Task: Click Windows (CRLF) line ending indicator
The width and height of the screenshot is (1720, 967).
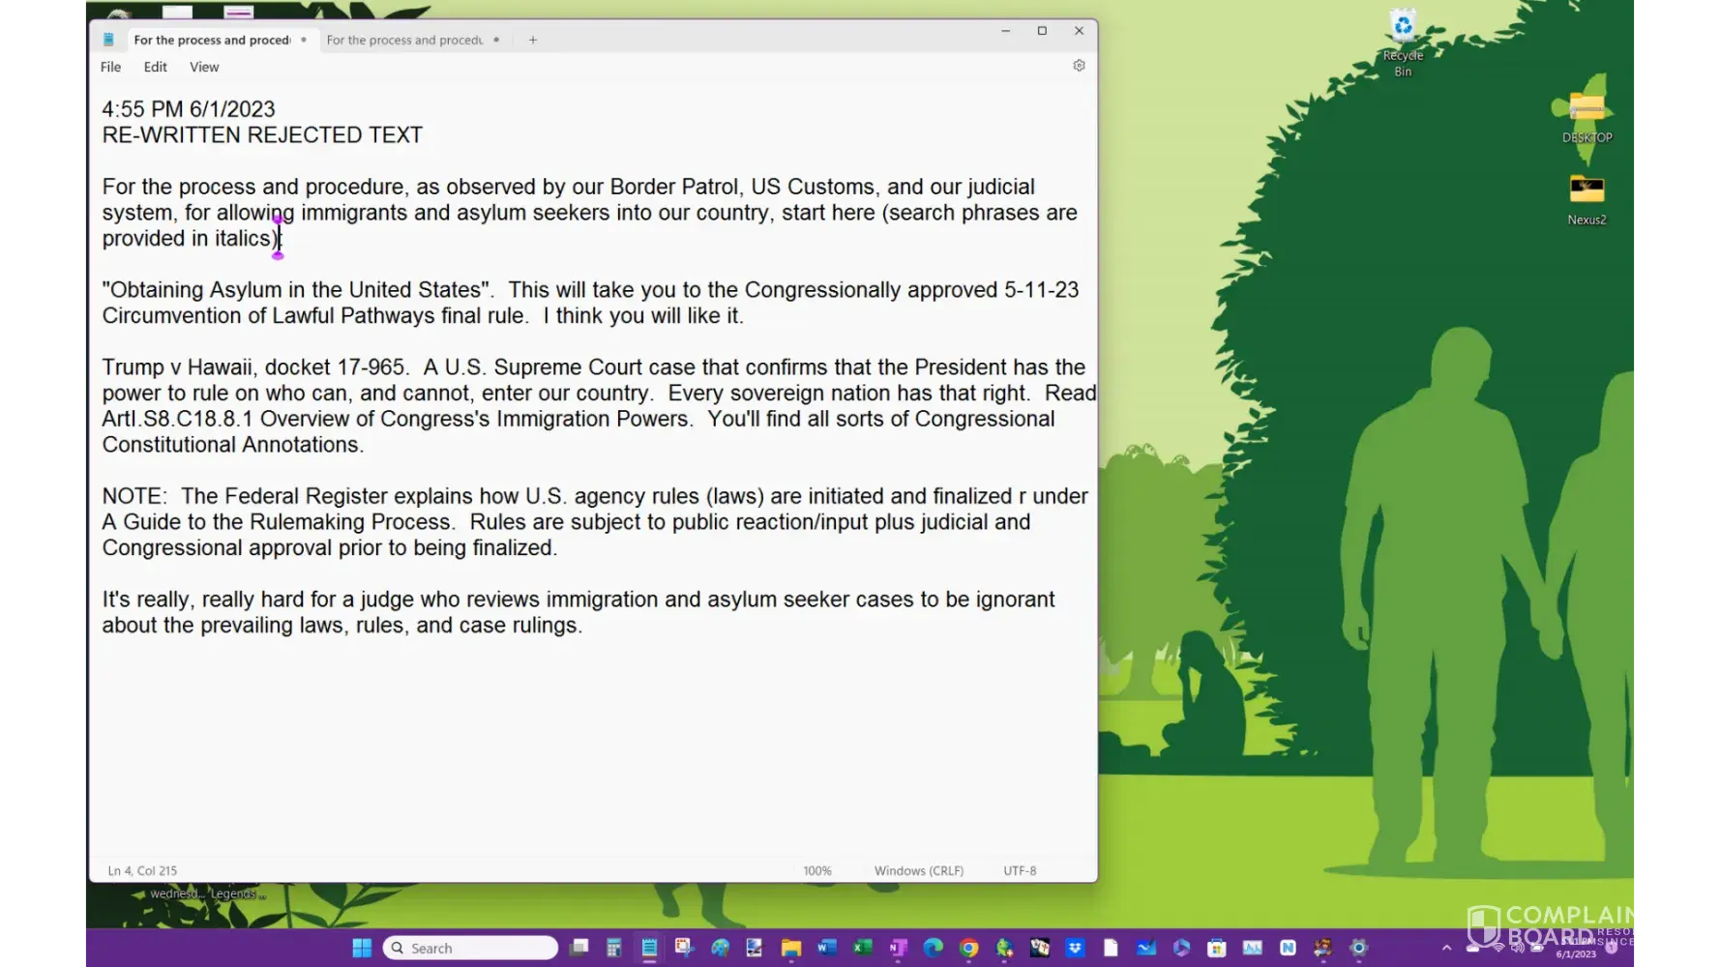Action: click(x=919, y=870)
